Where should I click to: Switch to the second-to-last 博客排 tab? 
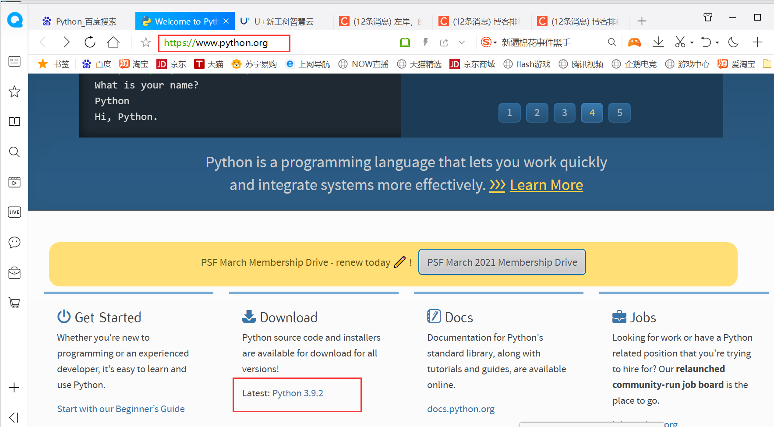click(482, 21)
